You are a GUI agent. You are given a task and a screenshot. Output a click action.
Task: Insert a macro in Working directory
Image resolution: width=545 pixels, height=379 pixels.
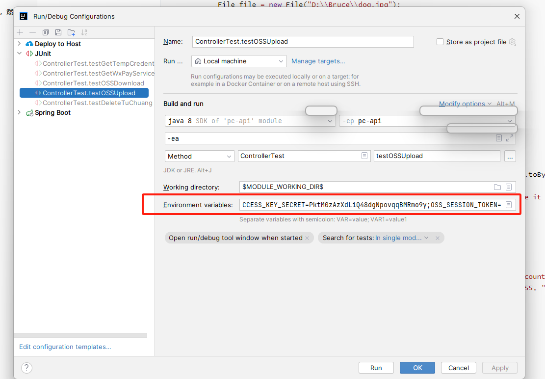[509, 187]
